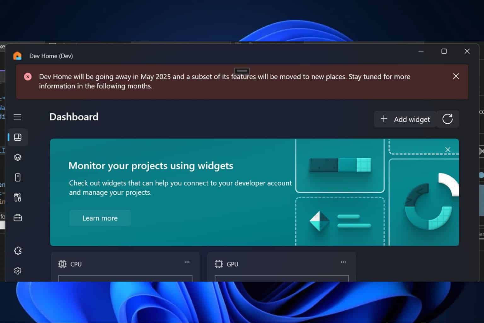Select the Dashboard sidebar icon

point(18,137)
